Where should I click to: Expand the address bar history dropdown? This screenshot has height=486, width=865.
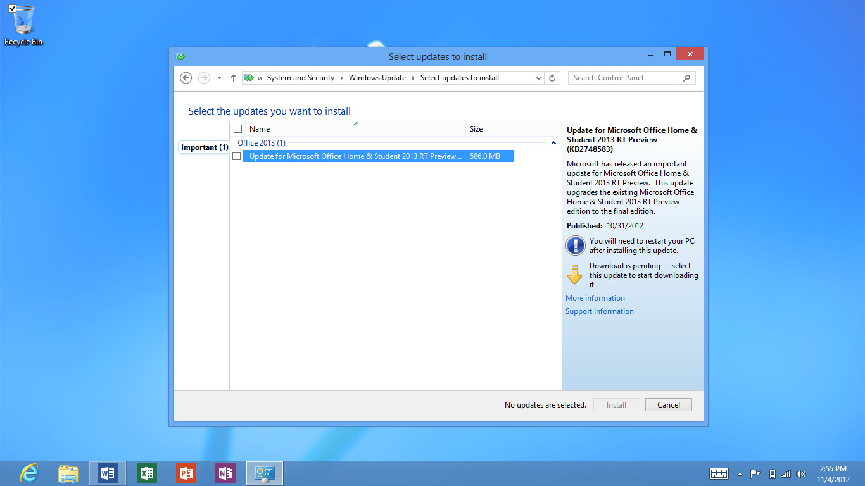538,78
